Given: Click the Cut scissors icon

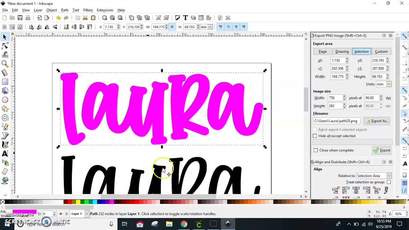Looking at the screenshot, I should [x=85, y=18].
